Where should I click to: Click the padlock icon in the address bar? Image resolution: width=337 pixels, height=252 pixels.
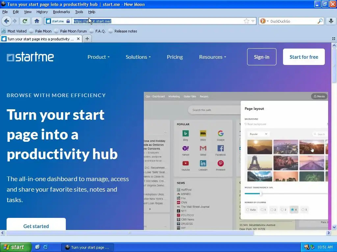tap(68, 21)
